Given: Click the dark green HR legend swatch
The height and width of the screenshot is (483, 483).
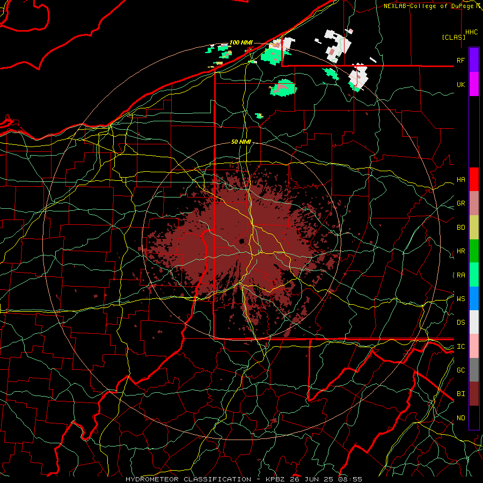Looking at the screenshot, I should point(474,251).
